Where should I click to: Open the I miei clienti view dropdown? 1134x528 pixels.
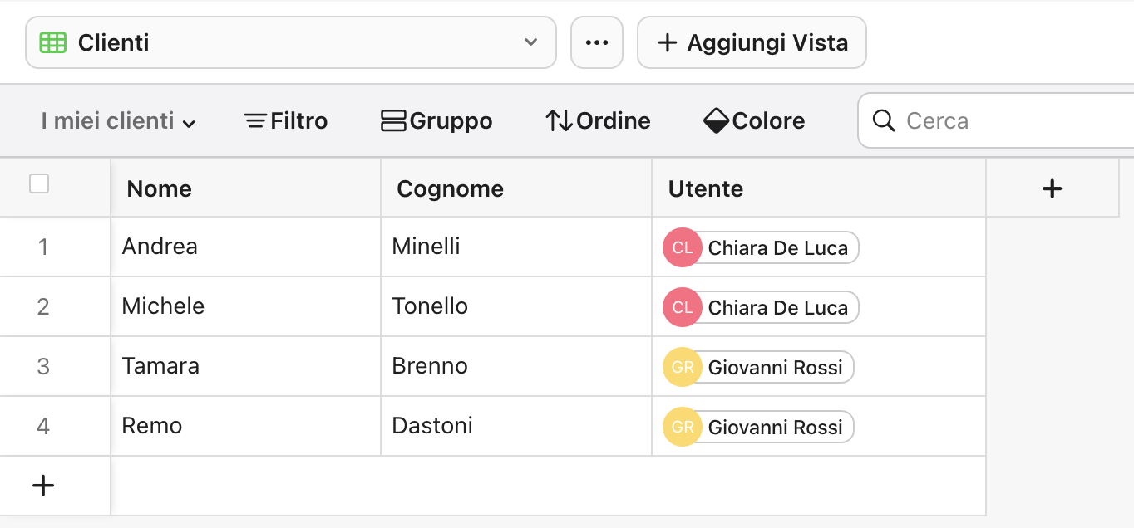pyautogui.click(x=116, y=120)
